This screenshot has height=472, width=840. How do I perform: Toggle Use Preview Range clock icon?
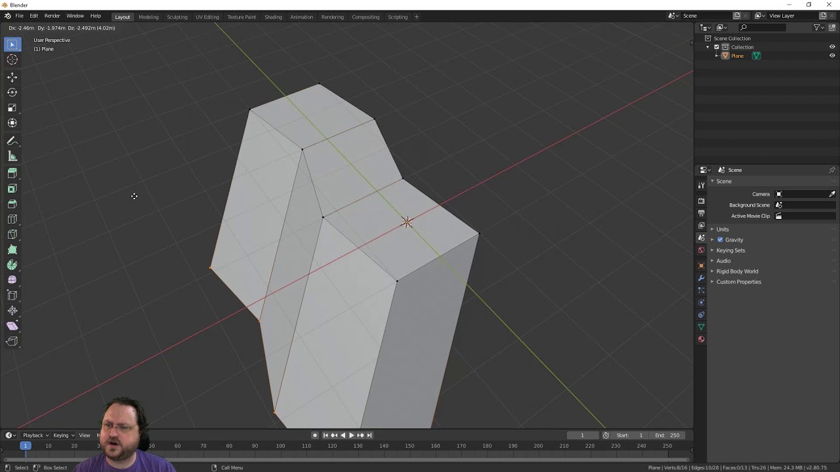pyautogui.click(x=606, y=435)
